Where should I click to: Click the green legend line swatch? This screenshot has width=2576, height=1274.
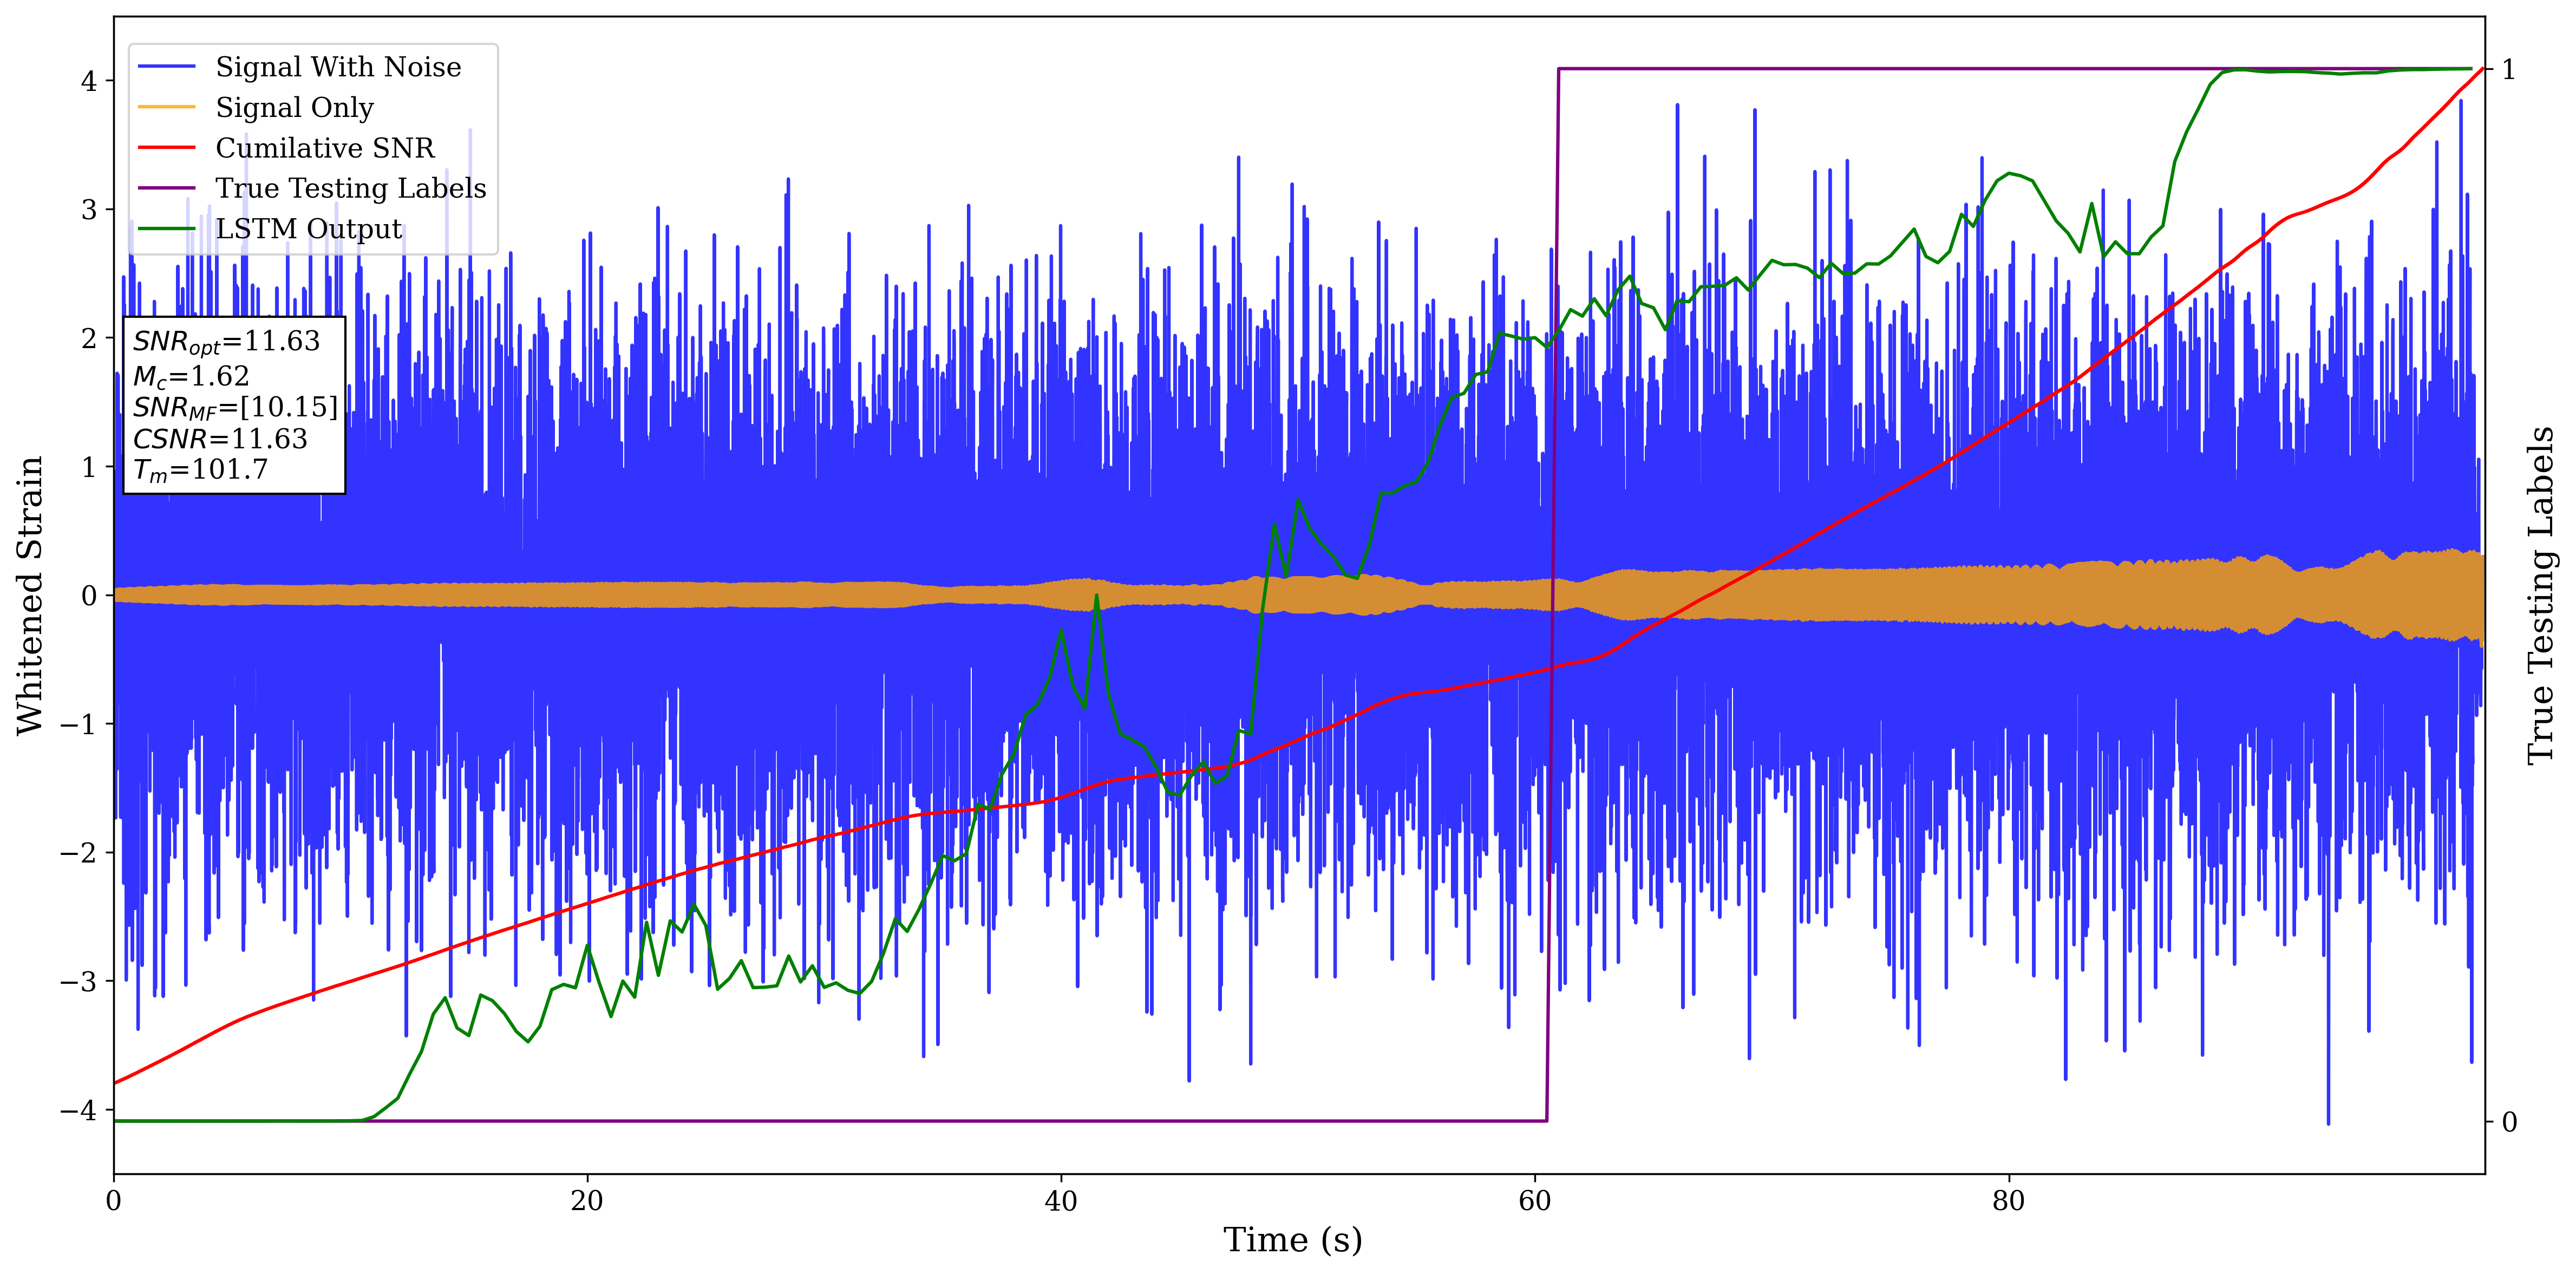[x=166, y=229]
